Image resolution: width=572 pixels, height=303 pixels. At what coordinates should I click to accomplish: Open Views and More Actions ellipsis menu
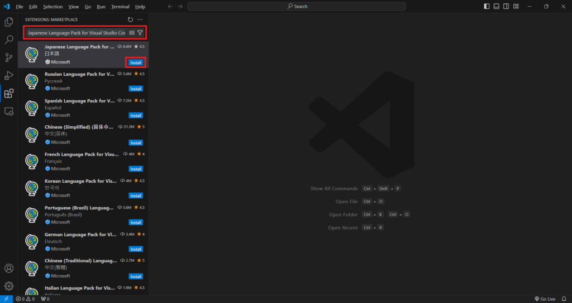point(140,19)
